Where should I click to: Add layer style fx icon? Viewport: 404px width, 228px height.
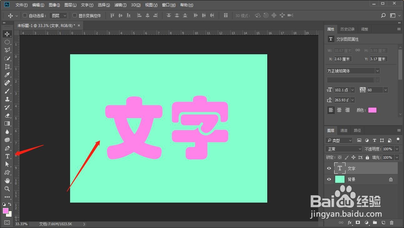350,223
